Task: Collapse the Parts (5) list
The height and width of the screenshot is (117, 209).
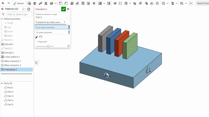Action: pos(2,84)
